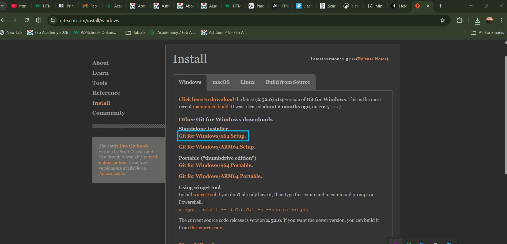
Task: Open the "Ashtami P S - Fab A..." bookmark
Action: click(x=224, y=33)
